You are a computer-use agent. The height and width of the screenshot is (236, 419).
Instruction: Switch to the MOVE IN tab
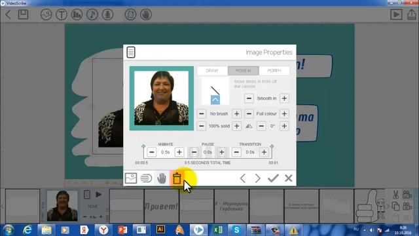(x=243, y=71)
